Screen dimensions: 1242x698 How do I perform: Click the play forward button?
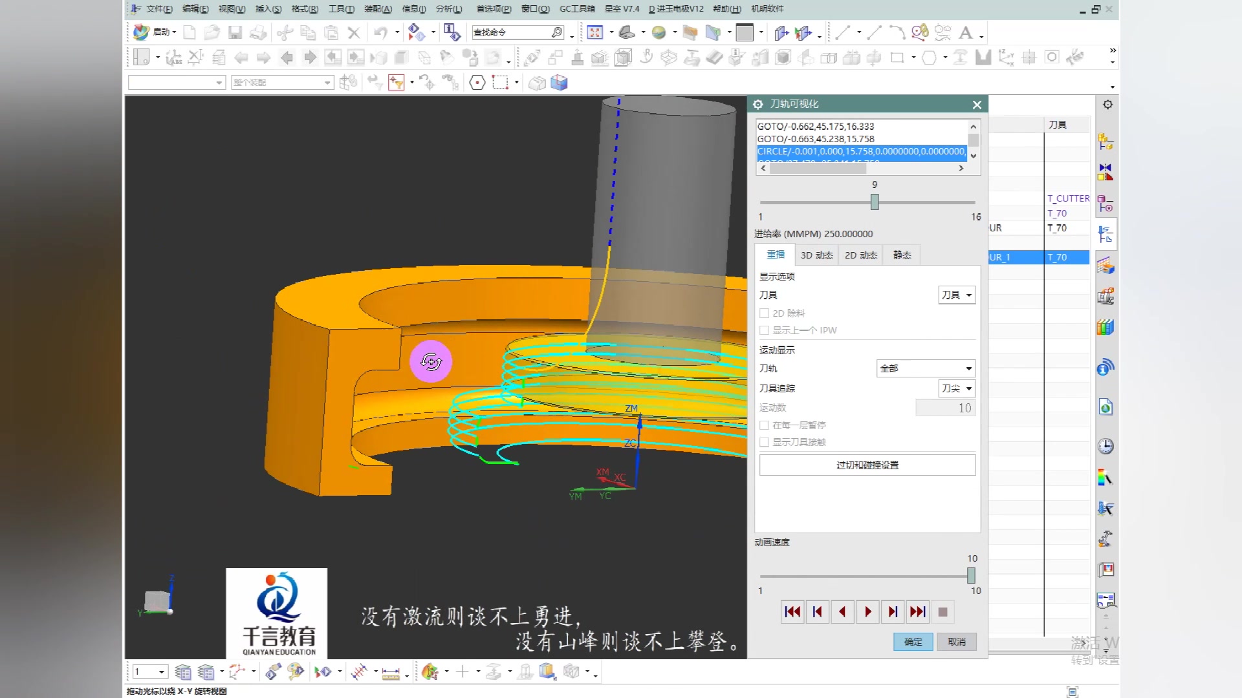tap(867, 611)
